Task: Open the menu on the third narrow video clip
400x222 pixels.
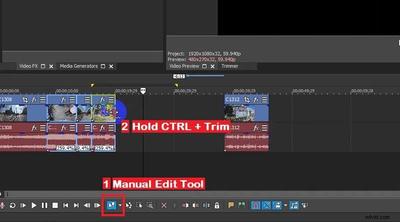Action: pos(87,100)
